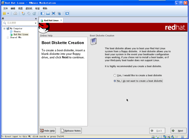Open the library search dropdown arrow
Image resolution: width=189 pixels, height=139 pixels.
[35, 23]
